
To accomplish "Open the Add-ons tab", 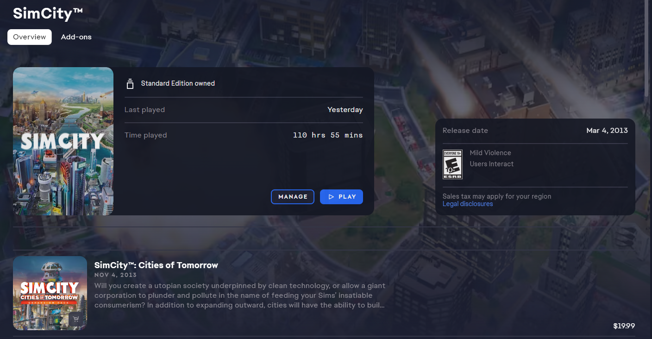I will 76,37.
